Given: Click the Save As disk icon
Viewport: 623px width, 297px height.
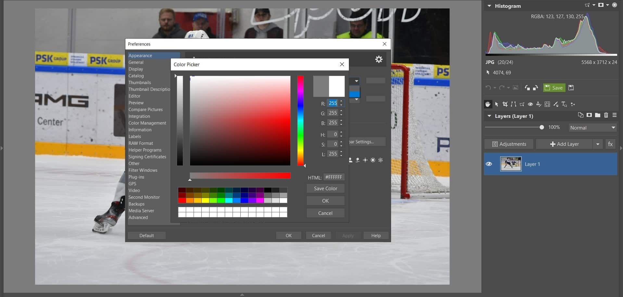Looking at the screenshot, I should [571, 88].
